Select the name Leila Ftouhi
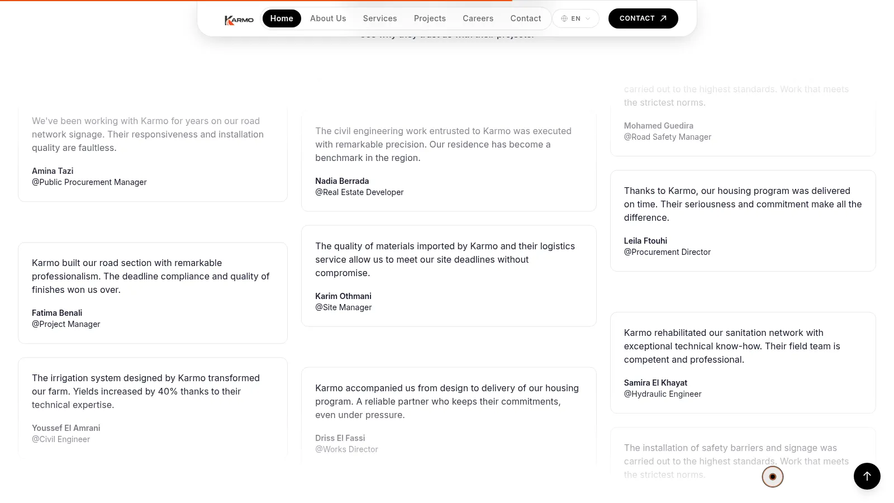Screen dimensions: 894x503 [x=645, y=241]
